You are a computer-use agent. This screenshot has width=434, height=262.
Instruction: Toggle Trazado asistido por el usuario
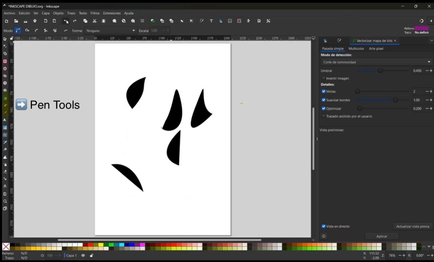click(323, 116)
